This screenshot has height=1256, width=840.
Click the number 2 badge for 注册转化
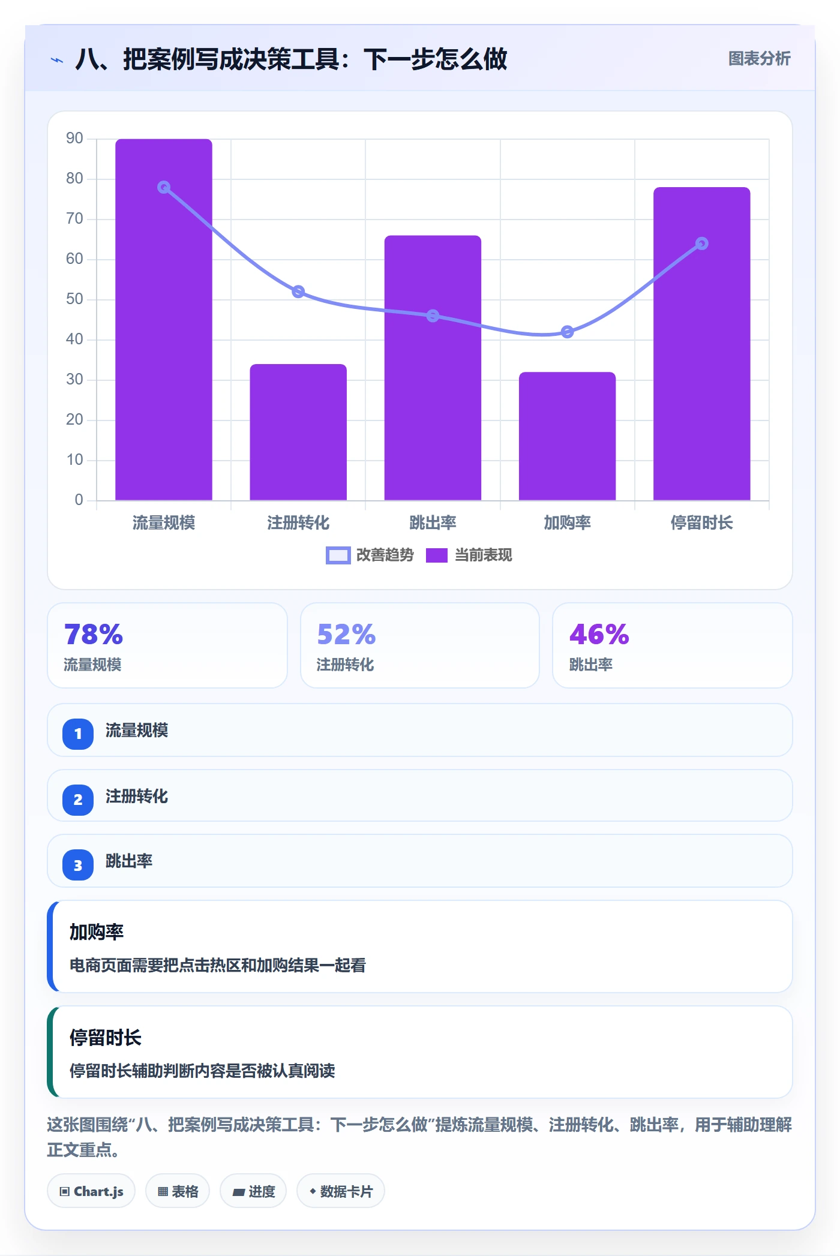pos(78,800)
